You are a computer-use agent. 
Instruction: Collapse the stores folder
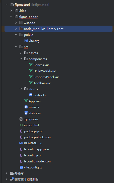pos(21,89)
